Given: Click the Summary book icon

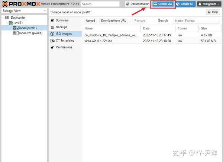Looking at the screenshot, I should 52,20.
